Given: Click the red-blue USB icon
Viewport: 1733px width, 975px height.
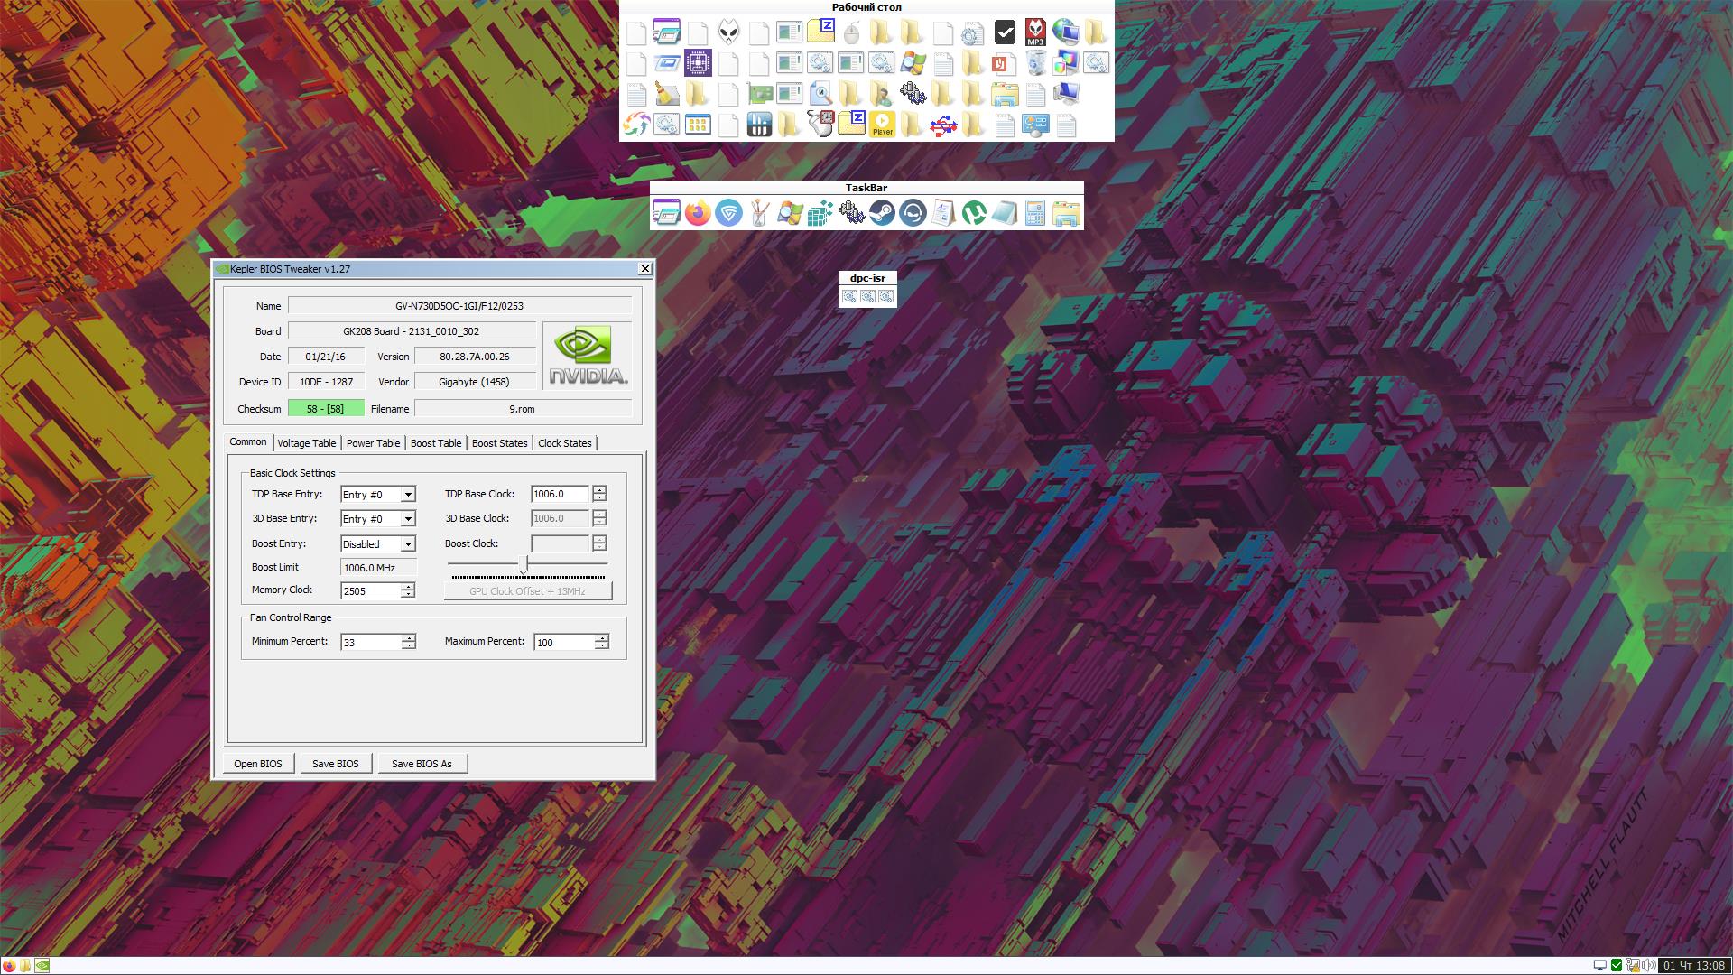Looking at the screenshot, I should click(943, 125).
